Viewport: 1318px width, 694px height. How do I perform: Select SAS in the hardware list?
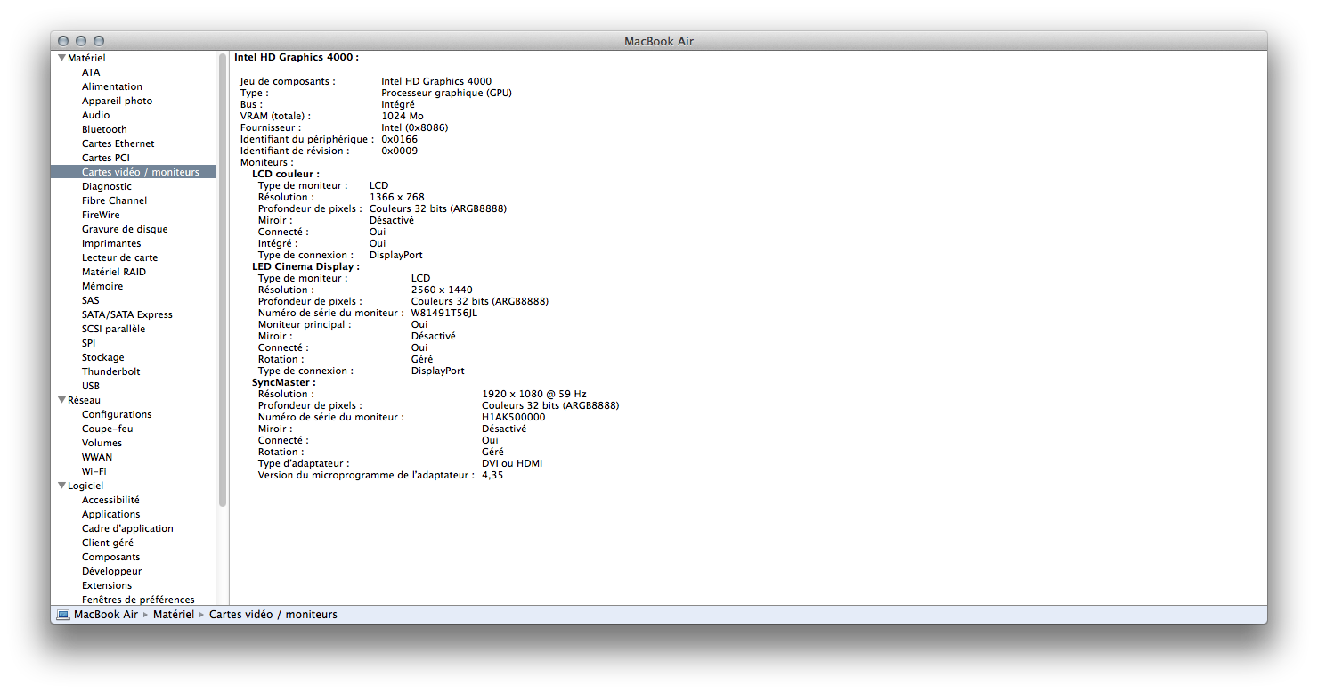(91, 300)
